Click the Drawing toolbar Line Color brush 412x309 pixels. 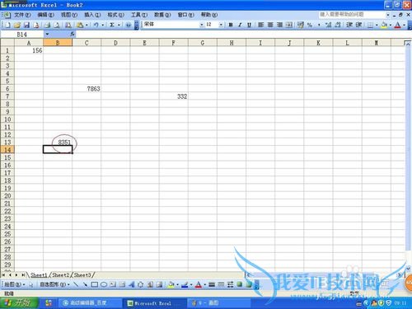185,284
